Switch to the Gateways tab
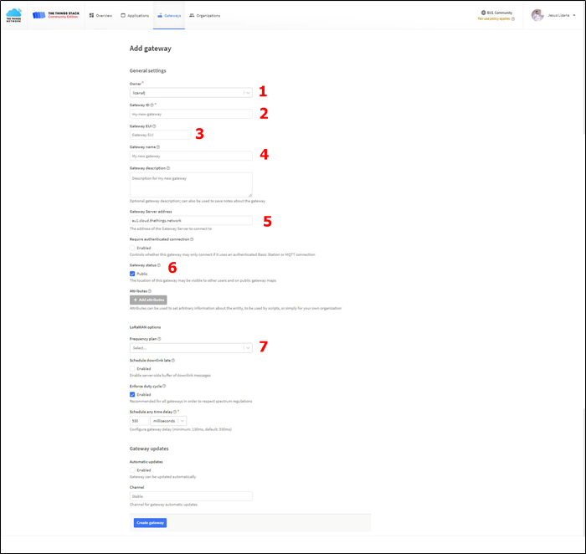The image size is (586, 554). click(x=169, y=16)
